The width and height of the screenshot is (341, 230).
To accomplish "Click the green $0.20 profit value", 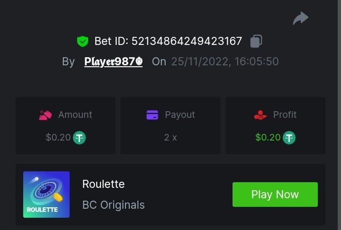I will tap(268, 138).
